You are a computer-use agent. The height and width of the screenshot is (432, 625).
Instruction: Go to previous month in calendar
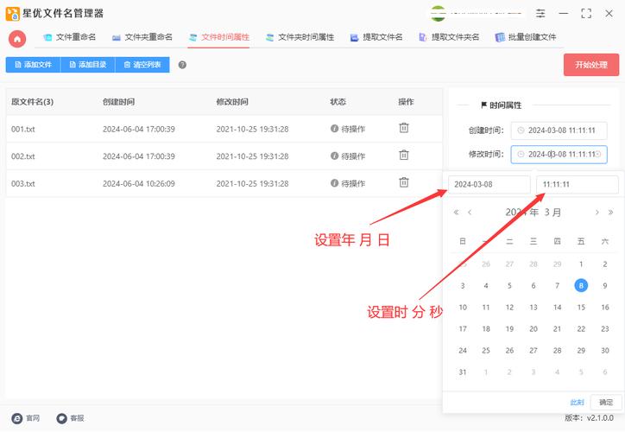click(x=470, y=213)
